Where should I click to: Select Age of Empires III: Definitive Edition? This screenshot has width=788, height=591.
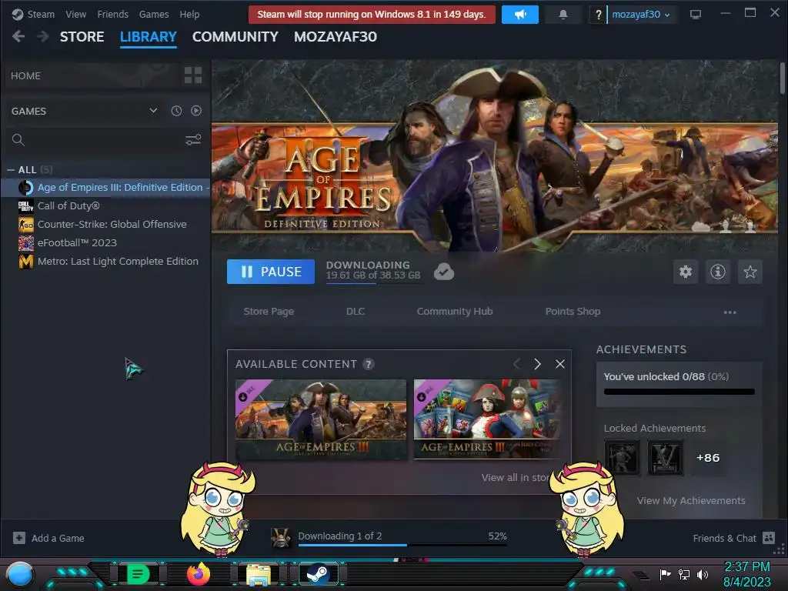click(x=106, y=188)
